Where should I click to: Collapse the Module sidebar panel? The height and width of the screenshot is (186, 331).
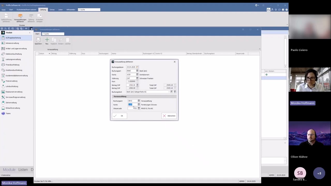(30, 33)
